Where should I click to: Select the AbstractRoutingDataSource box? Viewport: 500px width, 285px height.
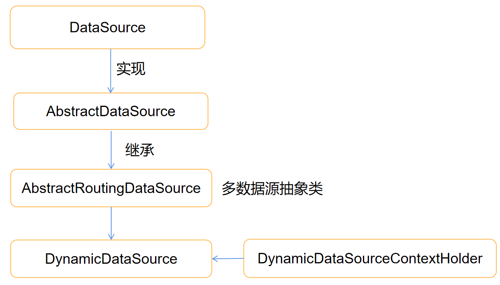tap(111, 188)
